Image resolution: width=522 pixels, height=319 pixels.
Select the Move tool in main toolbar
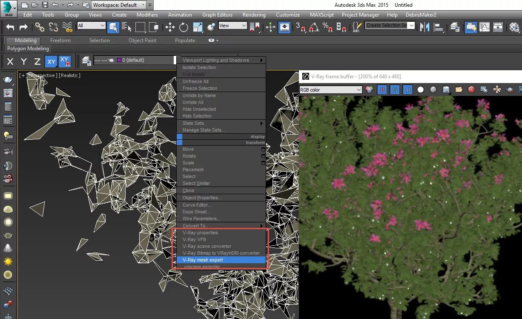pos(170,28)
